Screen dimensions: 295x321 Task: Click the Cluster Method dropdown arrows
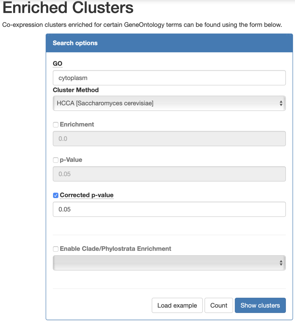click(281, 103)
